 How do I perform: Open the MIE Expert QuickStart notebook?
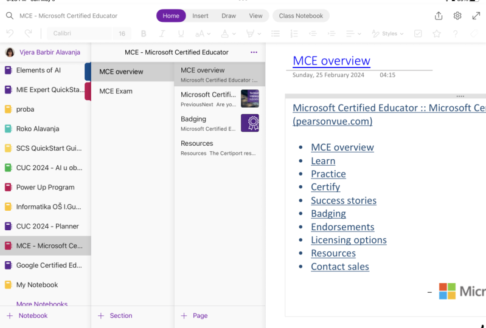45,90
